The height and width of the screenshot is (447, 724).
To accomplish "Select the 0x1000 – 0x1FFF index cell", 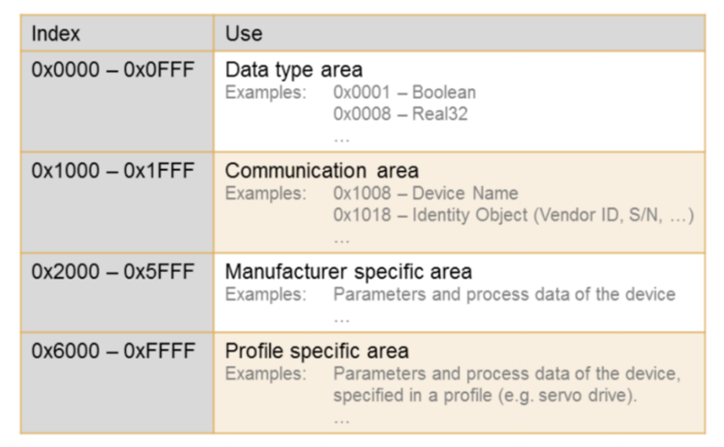I will (x=112, y=171).
